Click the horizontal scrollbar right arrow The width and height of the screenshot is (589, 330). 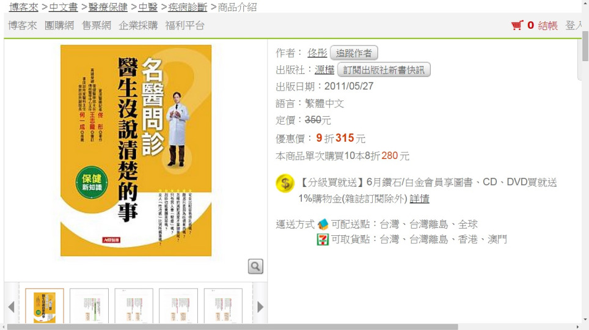578,327
